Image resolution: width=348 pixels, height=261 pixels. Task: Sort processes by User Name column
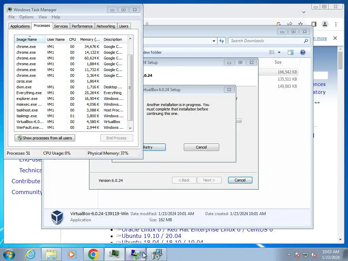coord(56,39)
